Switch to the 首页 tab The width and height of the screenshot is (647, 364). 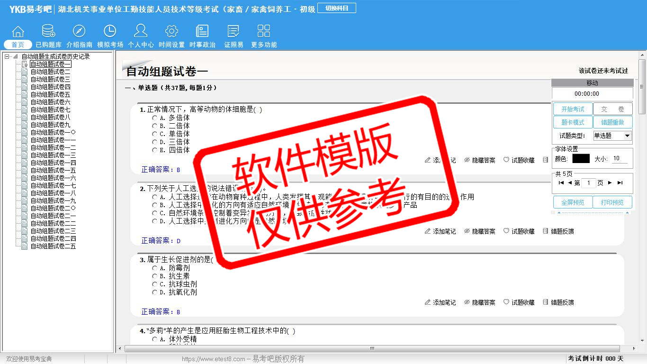18,45
